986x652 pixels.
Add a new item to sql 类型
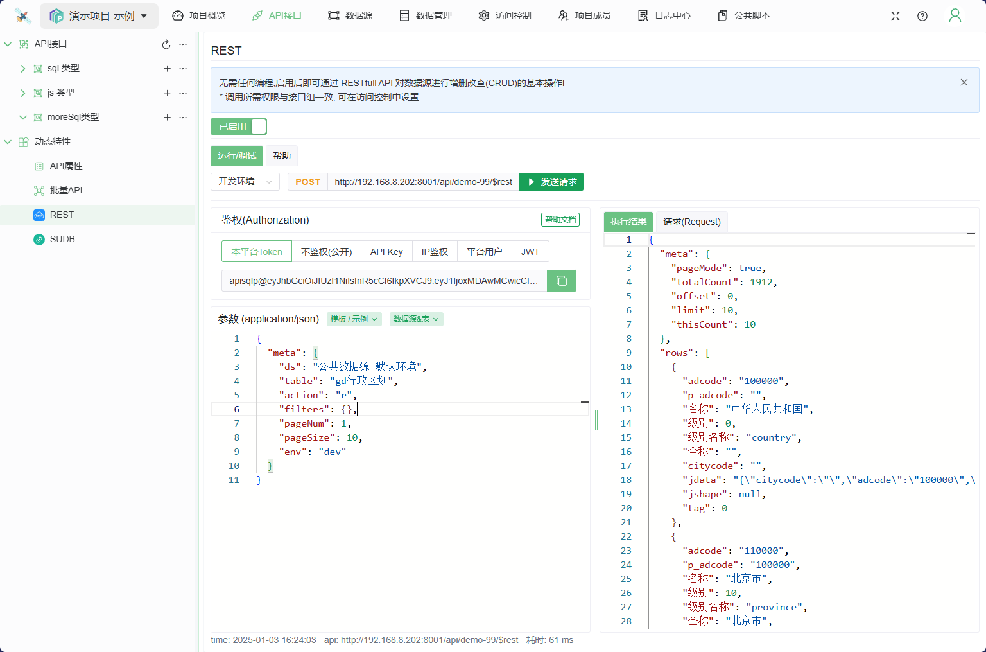(x=167, y=69)
